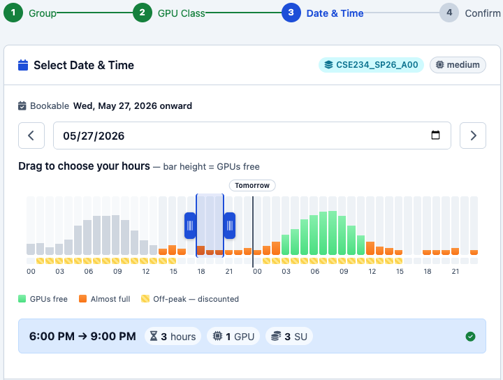This screenshot has width=503, height=380.
Task: Click tomorrow's orange bar at hour 12
Action: (370, 248)
